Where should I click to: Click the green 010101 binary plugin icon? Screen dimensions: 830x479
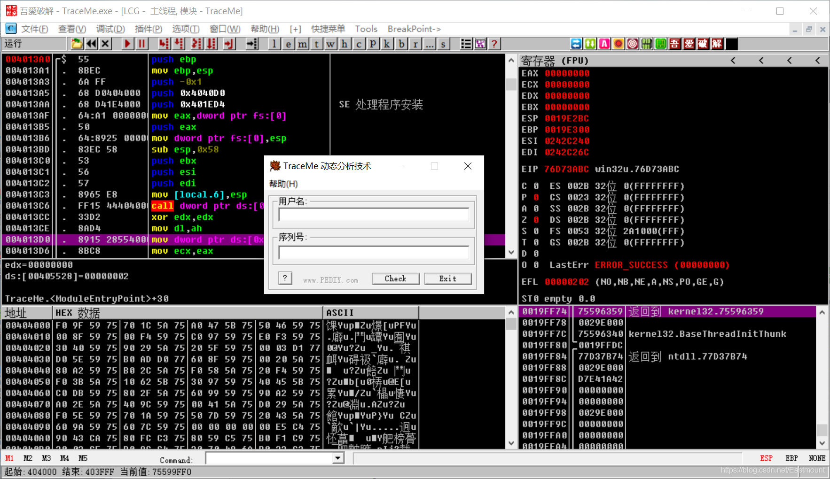647,44
